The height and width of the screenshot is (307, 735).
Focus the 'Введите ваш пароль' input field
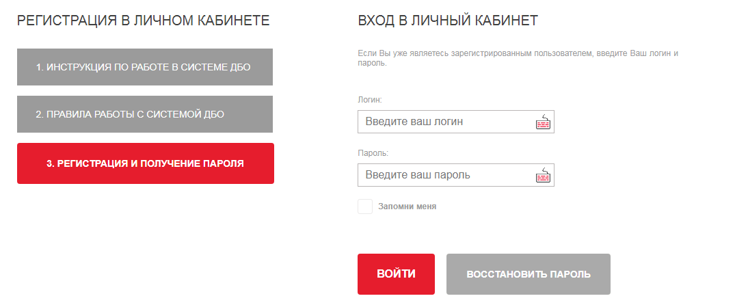pyautogui.click(x=444, y=175)
